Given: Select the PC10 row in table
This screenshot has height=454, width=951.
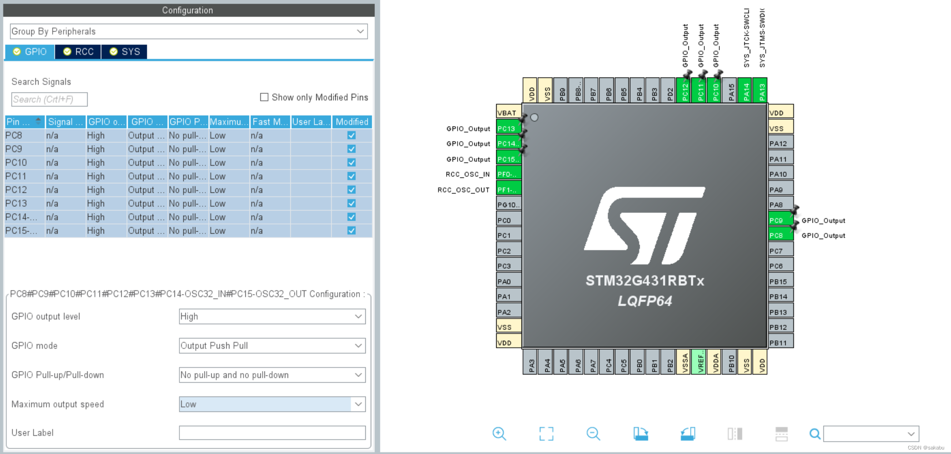Looking at the screenshot, I should [x=188, y=162].
